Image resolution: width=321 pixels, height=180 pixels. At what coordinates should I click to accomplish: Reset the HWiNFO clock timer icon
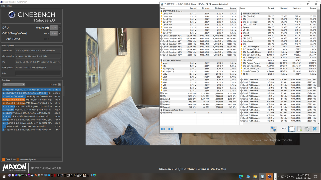[292, 129]
